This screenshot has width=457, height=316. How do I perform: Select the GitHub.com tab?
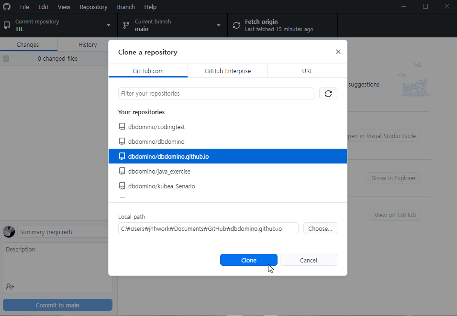point(148,71)
